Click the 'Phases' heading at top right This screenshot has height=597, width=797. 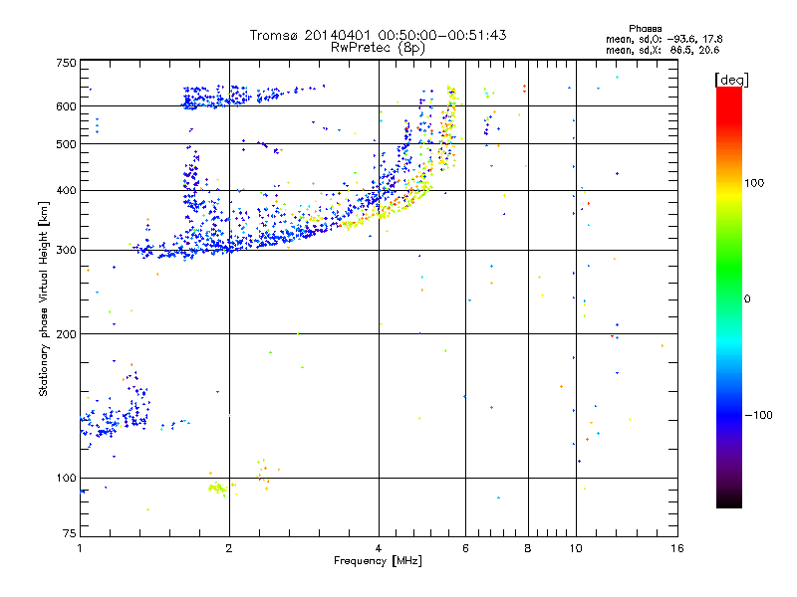[x=645, y=29]
